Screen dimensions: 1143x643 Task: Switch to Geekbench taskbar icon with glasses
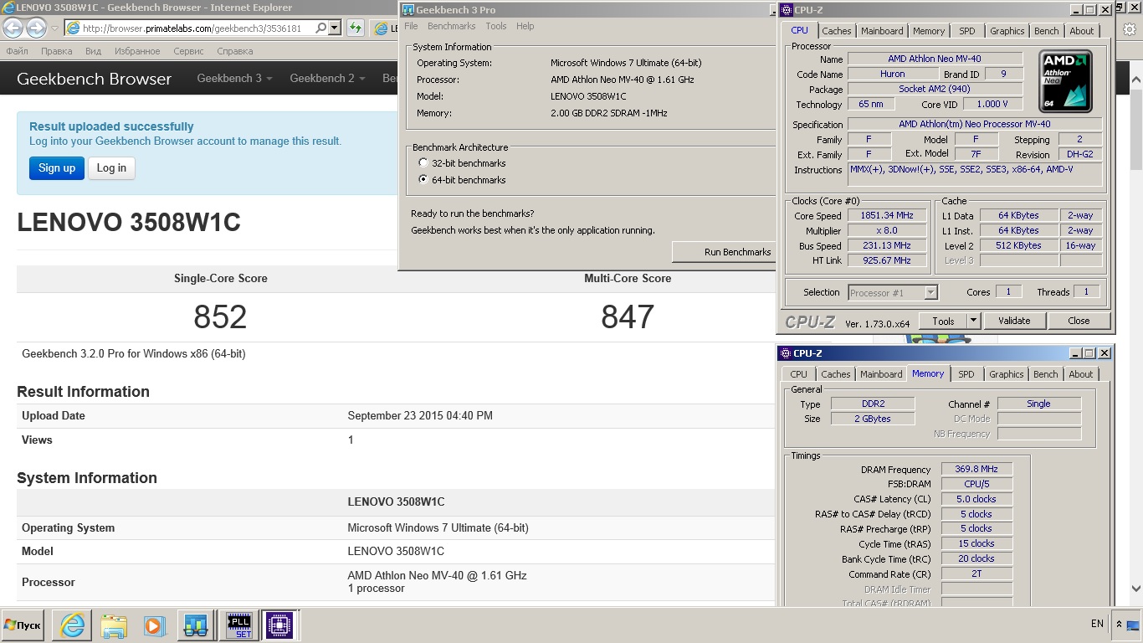196,625
